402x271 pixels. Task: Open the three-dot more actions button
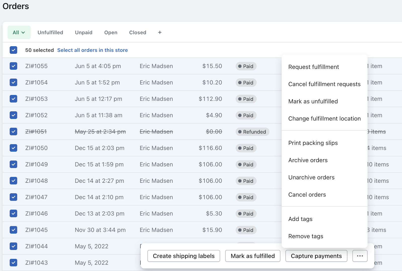[x=360, y=256]
